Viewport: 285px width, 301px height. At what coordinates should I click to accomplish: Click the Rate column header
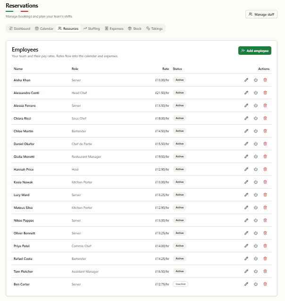coord(166,69)
